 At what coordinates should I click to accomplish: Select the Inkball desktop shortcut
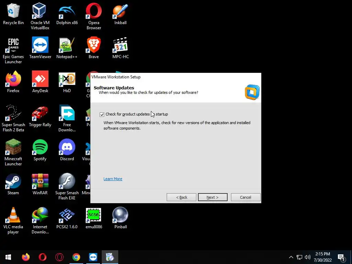(x=121, y=14)
